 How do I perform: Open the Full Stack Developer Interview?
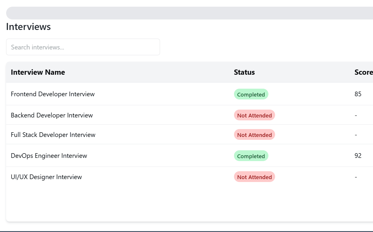(x=53, y=135)
